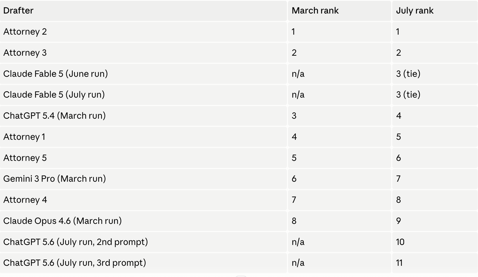The image size is (478, 277).
Task: Click the Attorney 1 drafter cell
Action: tap(143, 137)
